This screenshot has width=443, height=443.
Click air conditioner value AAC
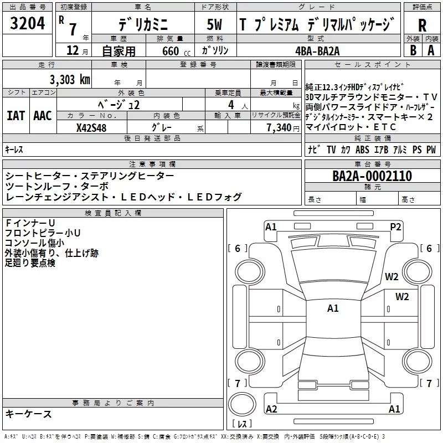tap(43, 116)
